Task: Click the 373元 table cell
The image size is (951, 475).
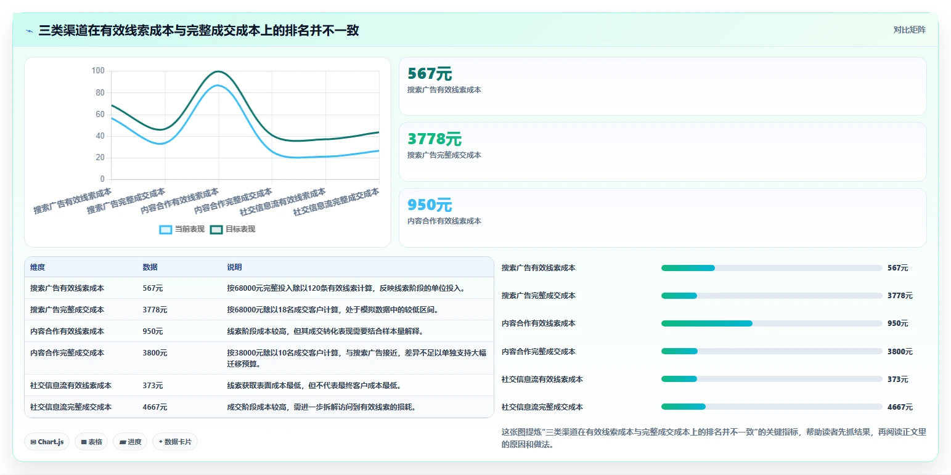Action: tap(153, 386)
